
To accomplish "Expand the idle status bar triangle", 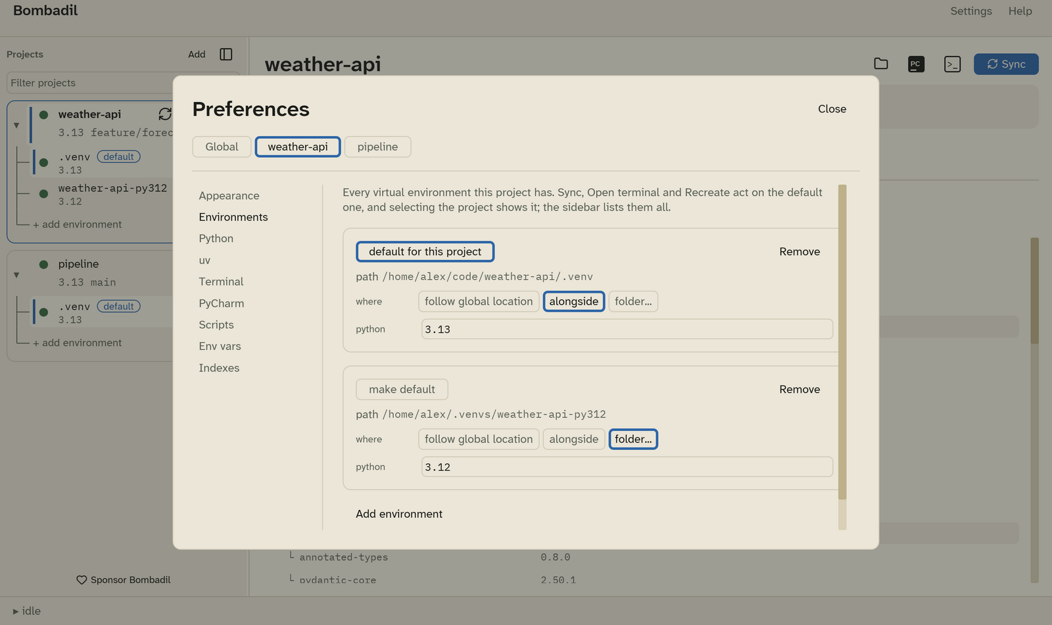I will tap(16, 611).
